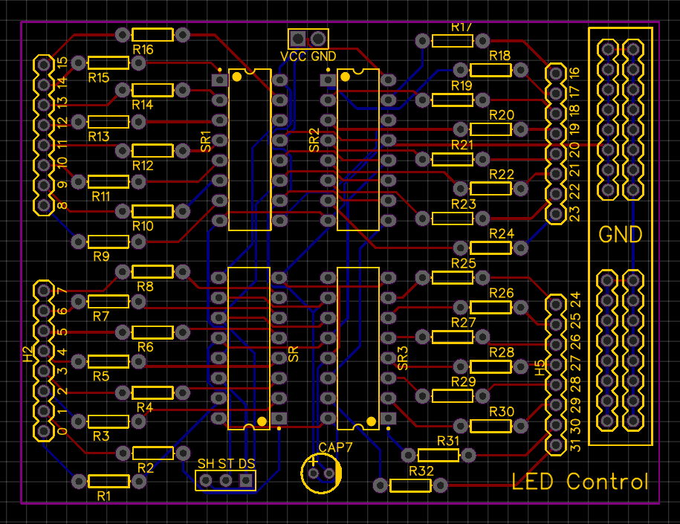Screen dimensions: 680x524
Task: Click the R32 silkscreen label
Action: tap(421, 471)
